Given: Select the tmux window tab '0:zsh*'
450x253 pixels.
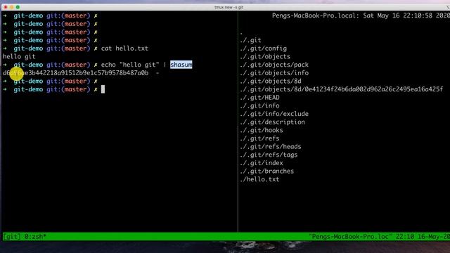Looking at the screenshot, I should tap(35, 237).
